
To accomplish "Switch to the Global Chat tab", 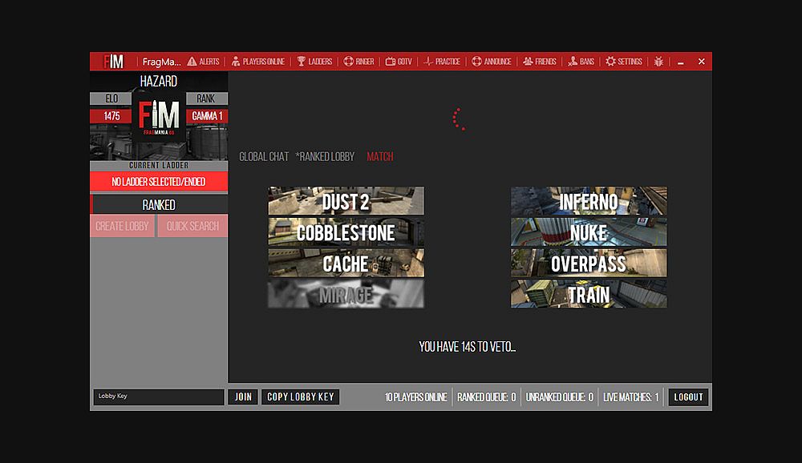I will tap(264, 157).
